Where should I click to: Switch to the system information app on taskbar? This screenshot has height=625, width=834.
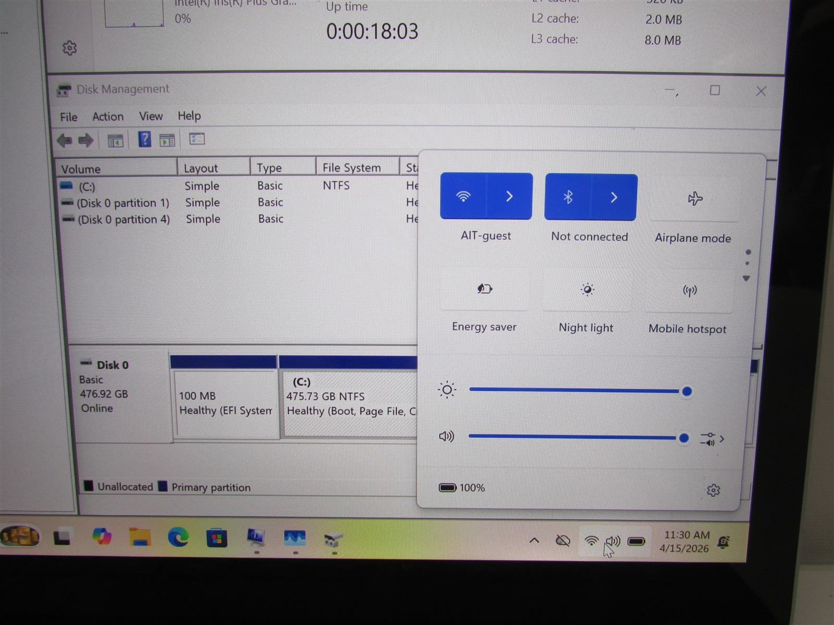tap(256, 537)
